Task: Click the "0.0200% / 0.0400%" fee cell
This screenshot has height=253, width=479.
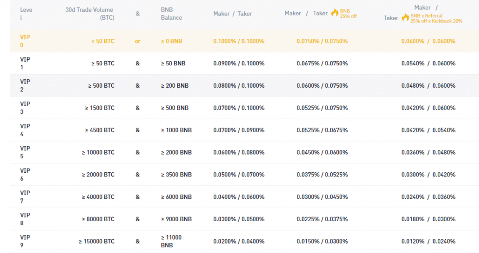Action: 239,241
